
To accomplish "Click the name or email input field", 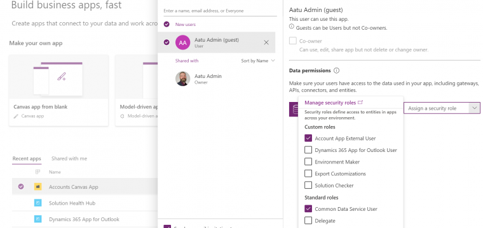I will (x=220, y=11).
